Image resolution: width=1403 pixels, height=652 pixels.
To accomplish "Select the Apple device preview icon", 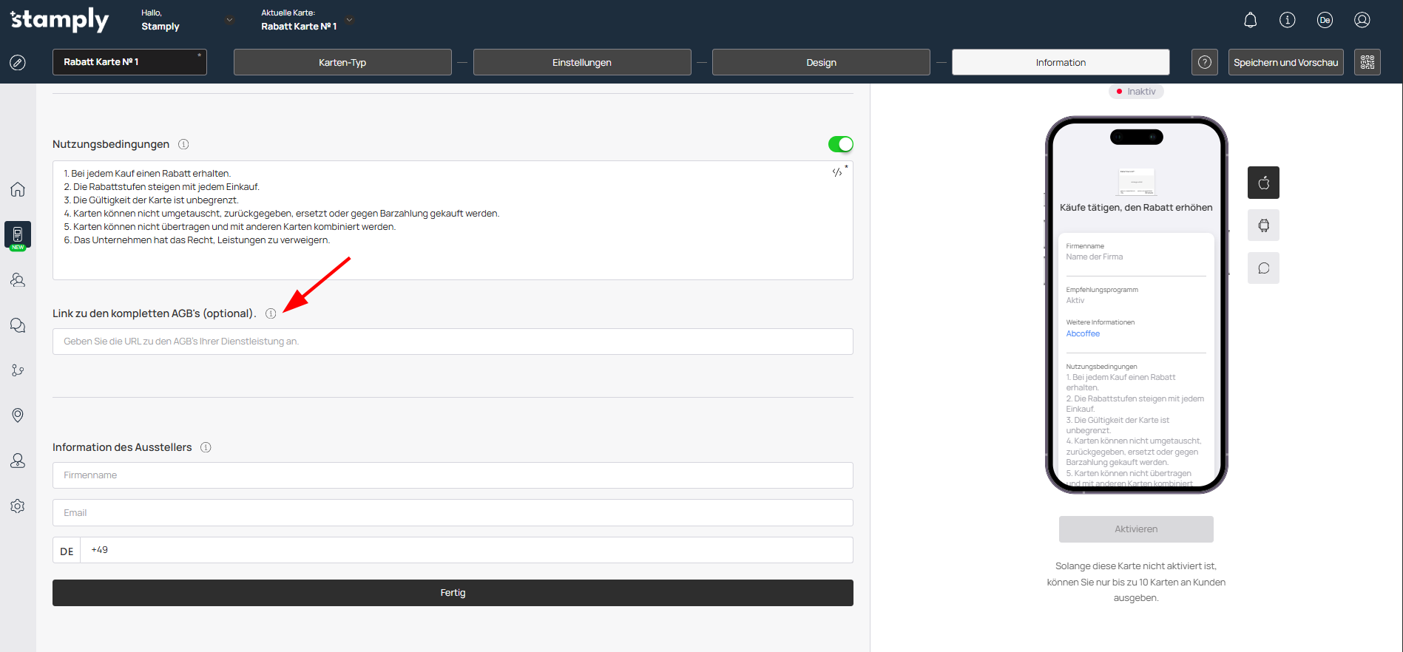I will pos(1263,183).
